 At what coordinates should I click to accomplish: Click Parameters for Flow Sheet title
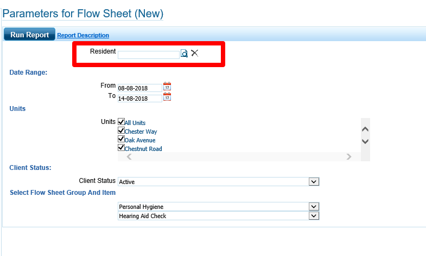(x=83, y=14)
